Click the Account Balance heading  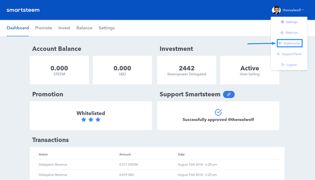[x=57, y=49]
